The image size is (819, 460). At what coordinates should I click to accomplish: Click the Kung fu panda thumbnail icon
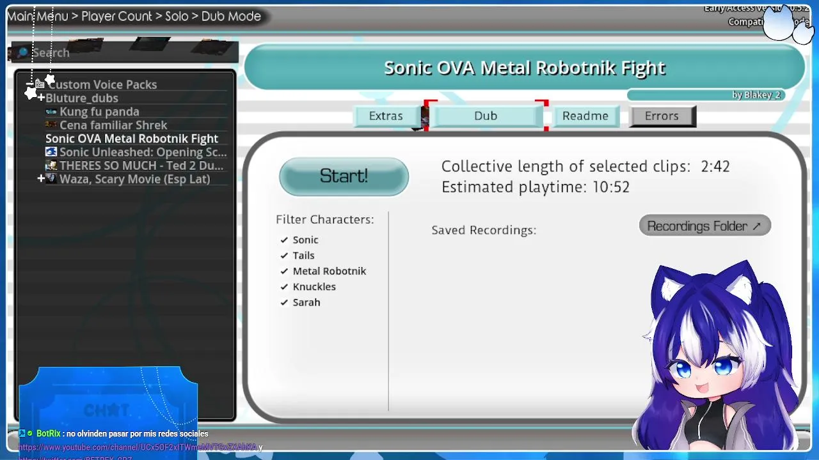(51, 112)
